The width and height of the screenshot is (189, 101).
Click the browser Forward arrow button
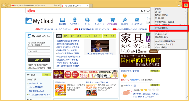(9, 6)
